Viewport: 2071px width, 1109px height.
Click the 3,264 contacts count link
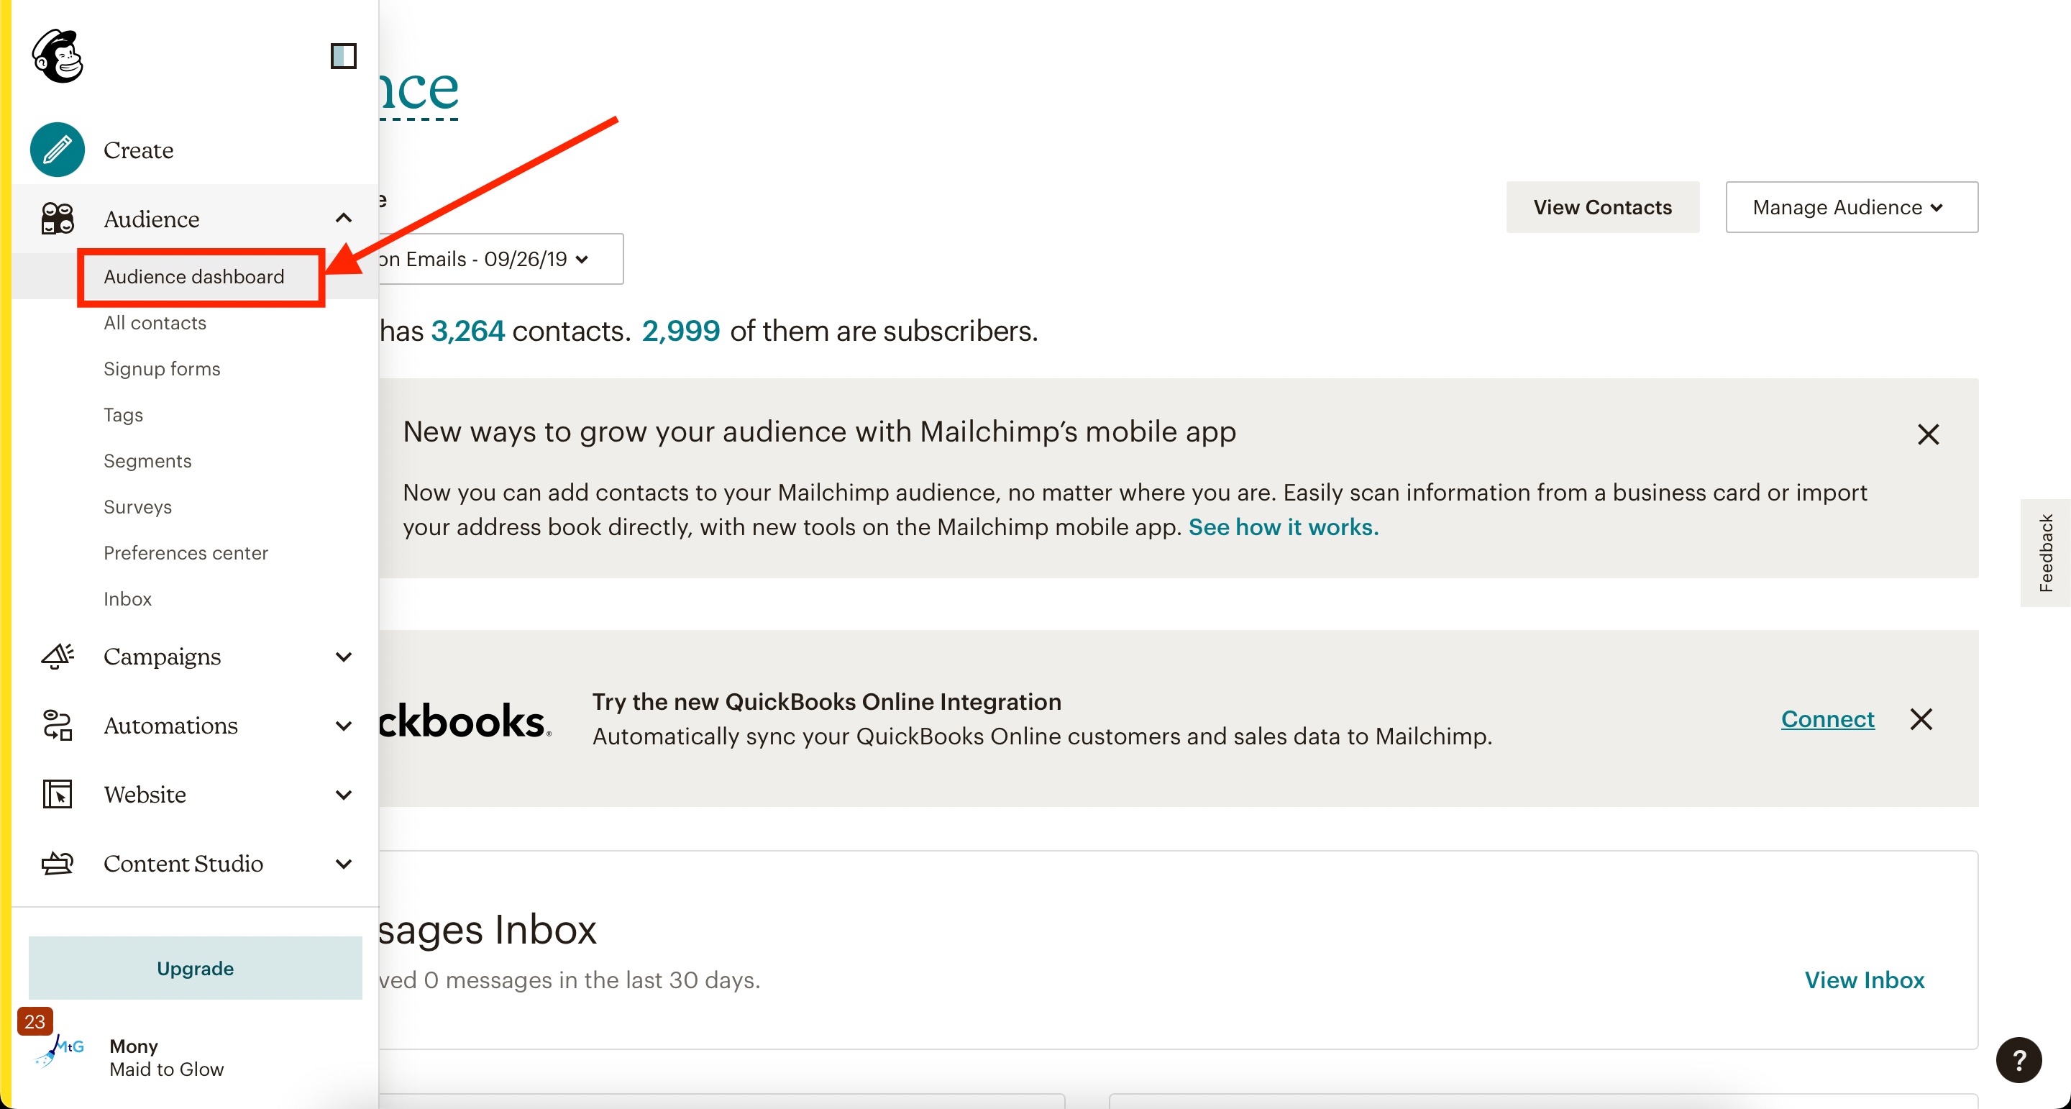click(x=468, y=331)
